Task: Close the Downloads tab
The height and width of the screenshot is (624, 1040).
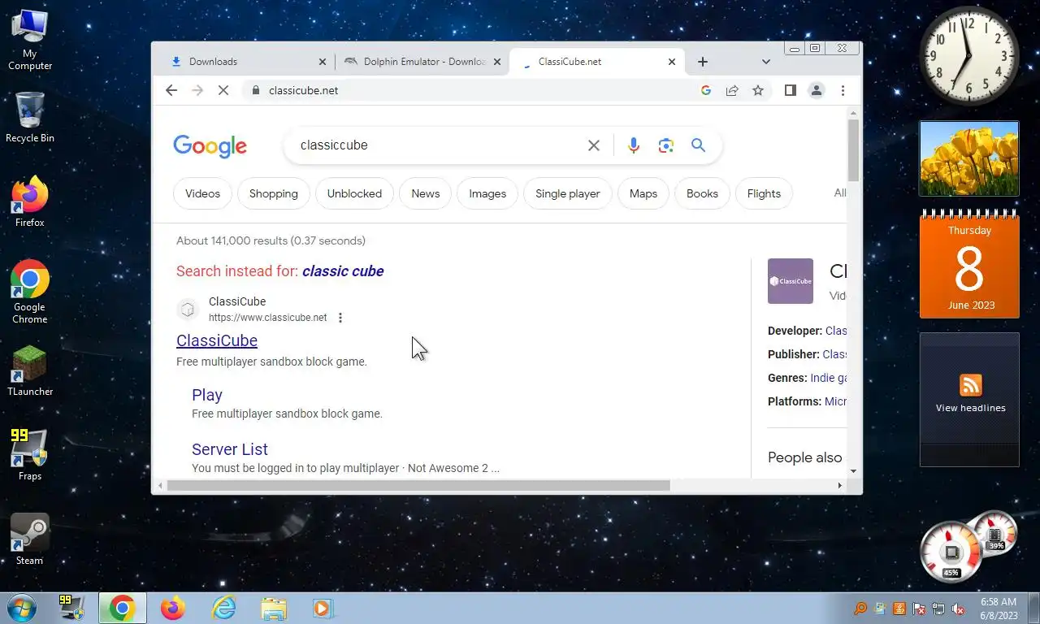Action: [x=323, y=62]
